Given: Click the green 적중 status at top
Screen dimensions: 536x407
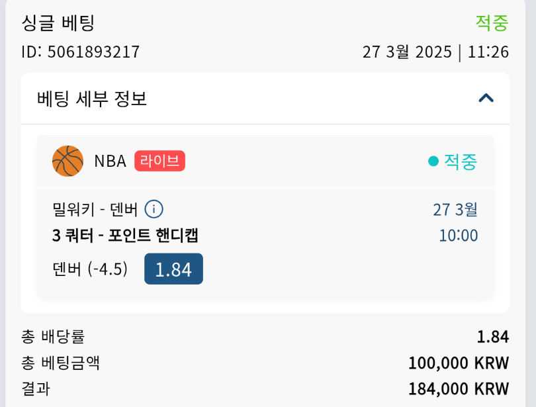Looking at the screenshot, I should click(x=492, y=23).
